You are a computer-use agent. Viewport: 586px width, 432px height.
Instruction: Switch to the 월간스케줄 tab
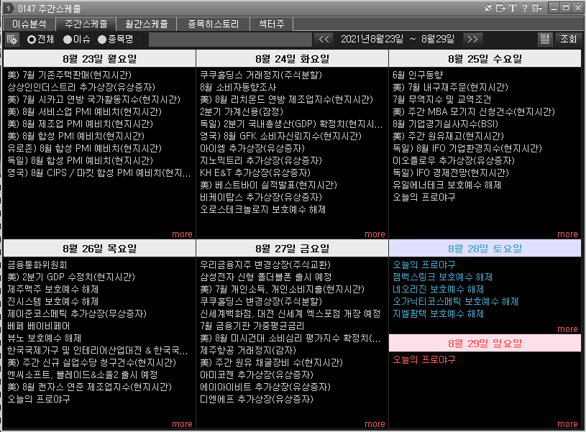[146, 24]
